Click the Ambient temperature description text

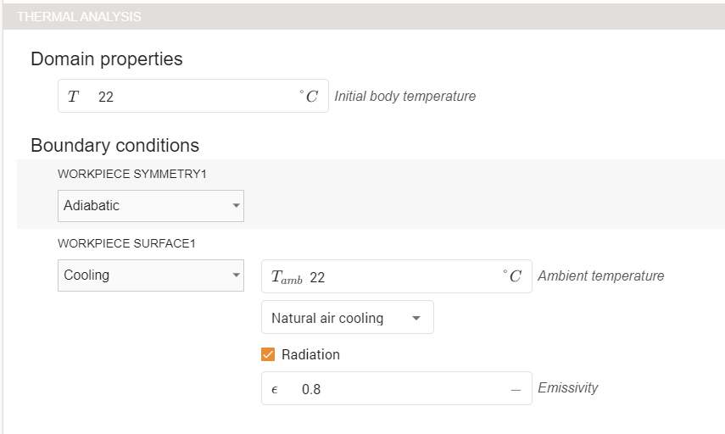pyautogui.click(x=600, y=275)
